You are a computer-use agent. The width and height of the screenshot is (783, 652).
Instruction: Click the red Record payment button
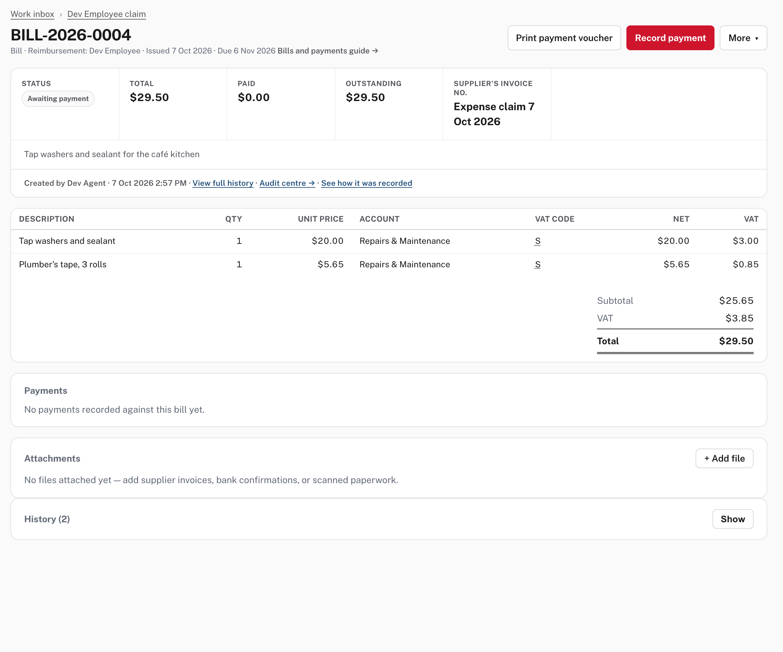670,38
